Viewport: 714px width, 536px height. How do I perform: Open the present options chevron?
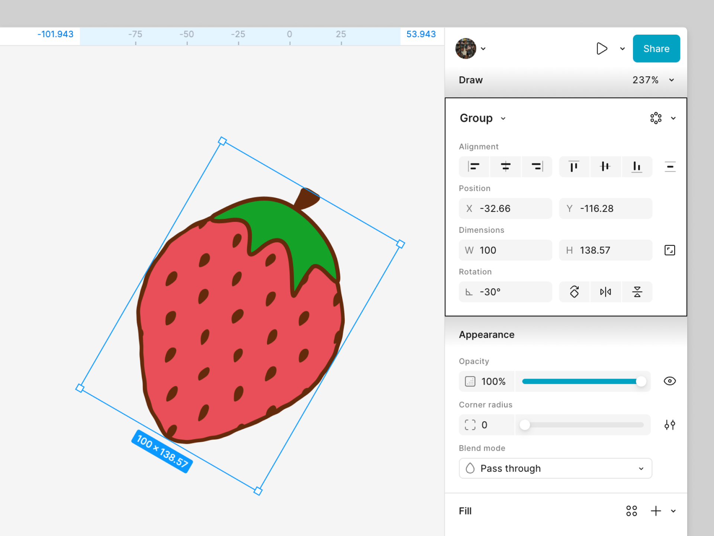pos(623,49)
